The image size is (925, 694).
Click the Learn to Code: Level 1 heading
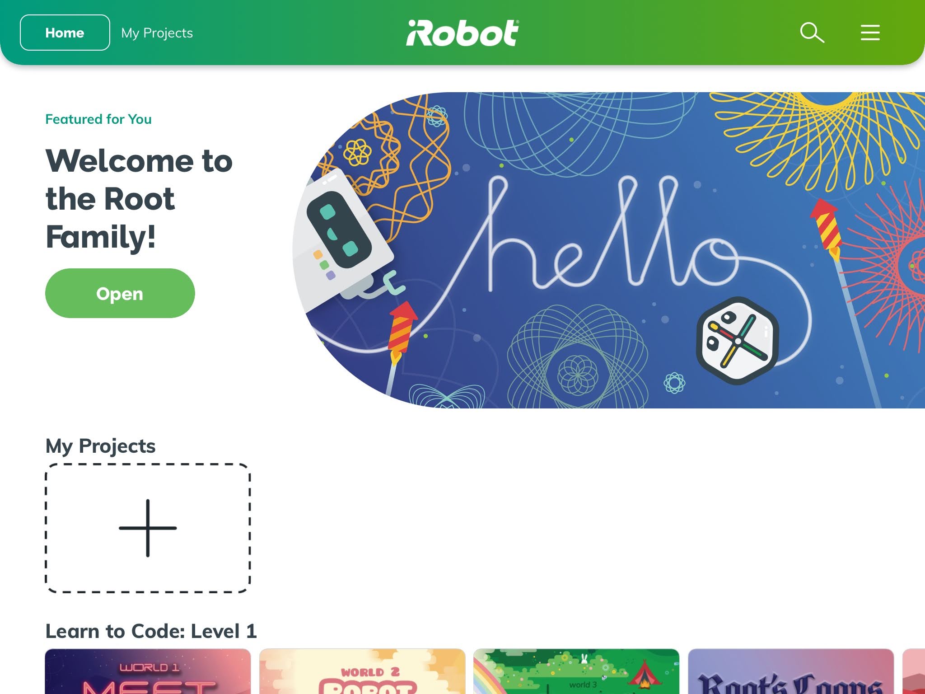[151, 631]
